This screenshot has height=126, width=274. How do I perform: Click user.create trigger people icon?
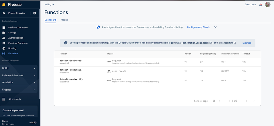tap(109, 71)
